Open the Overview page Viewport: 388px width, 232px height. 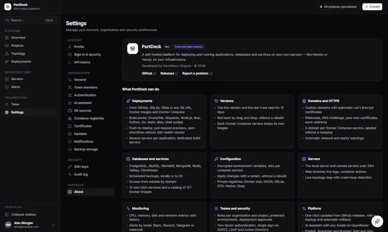(30, 38)
